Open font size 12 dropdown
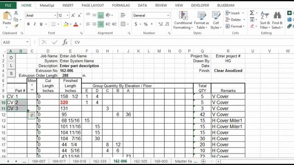 (68, 15)
